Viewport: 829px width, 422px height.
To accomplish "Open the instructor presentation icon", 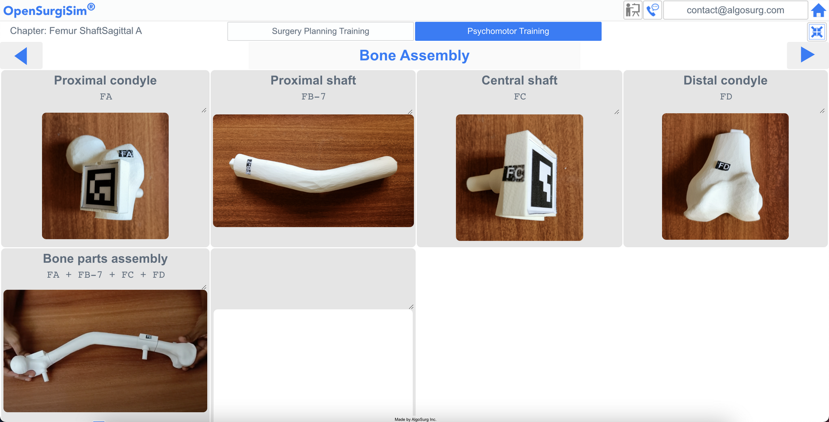I will click(x=633, y=10).
